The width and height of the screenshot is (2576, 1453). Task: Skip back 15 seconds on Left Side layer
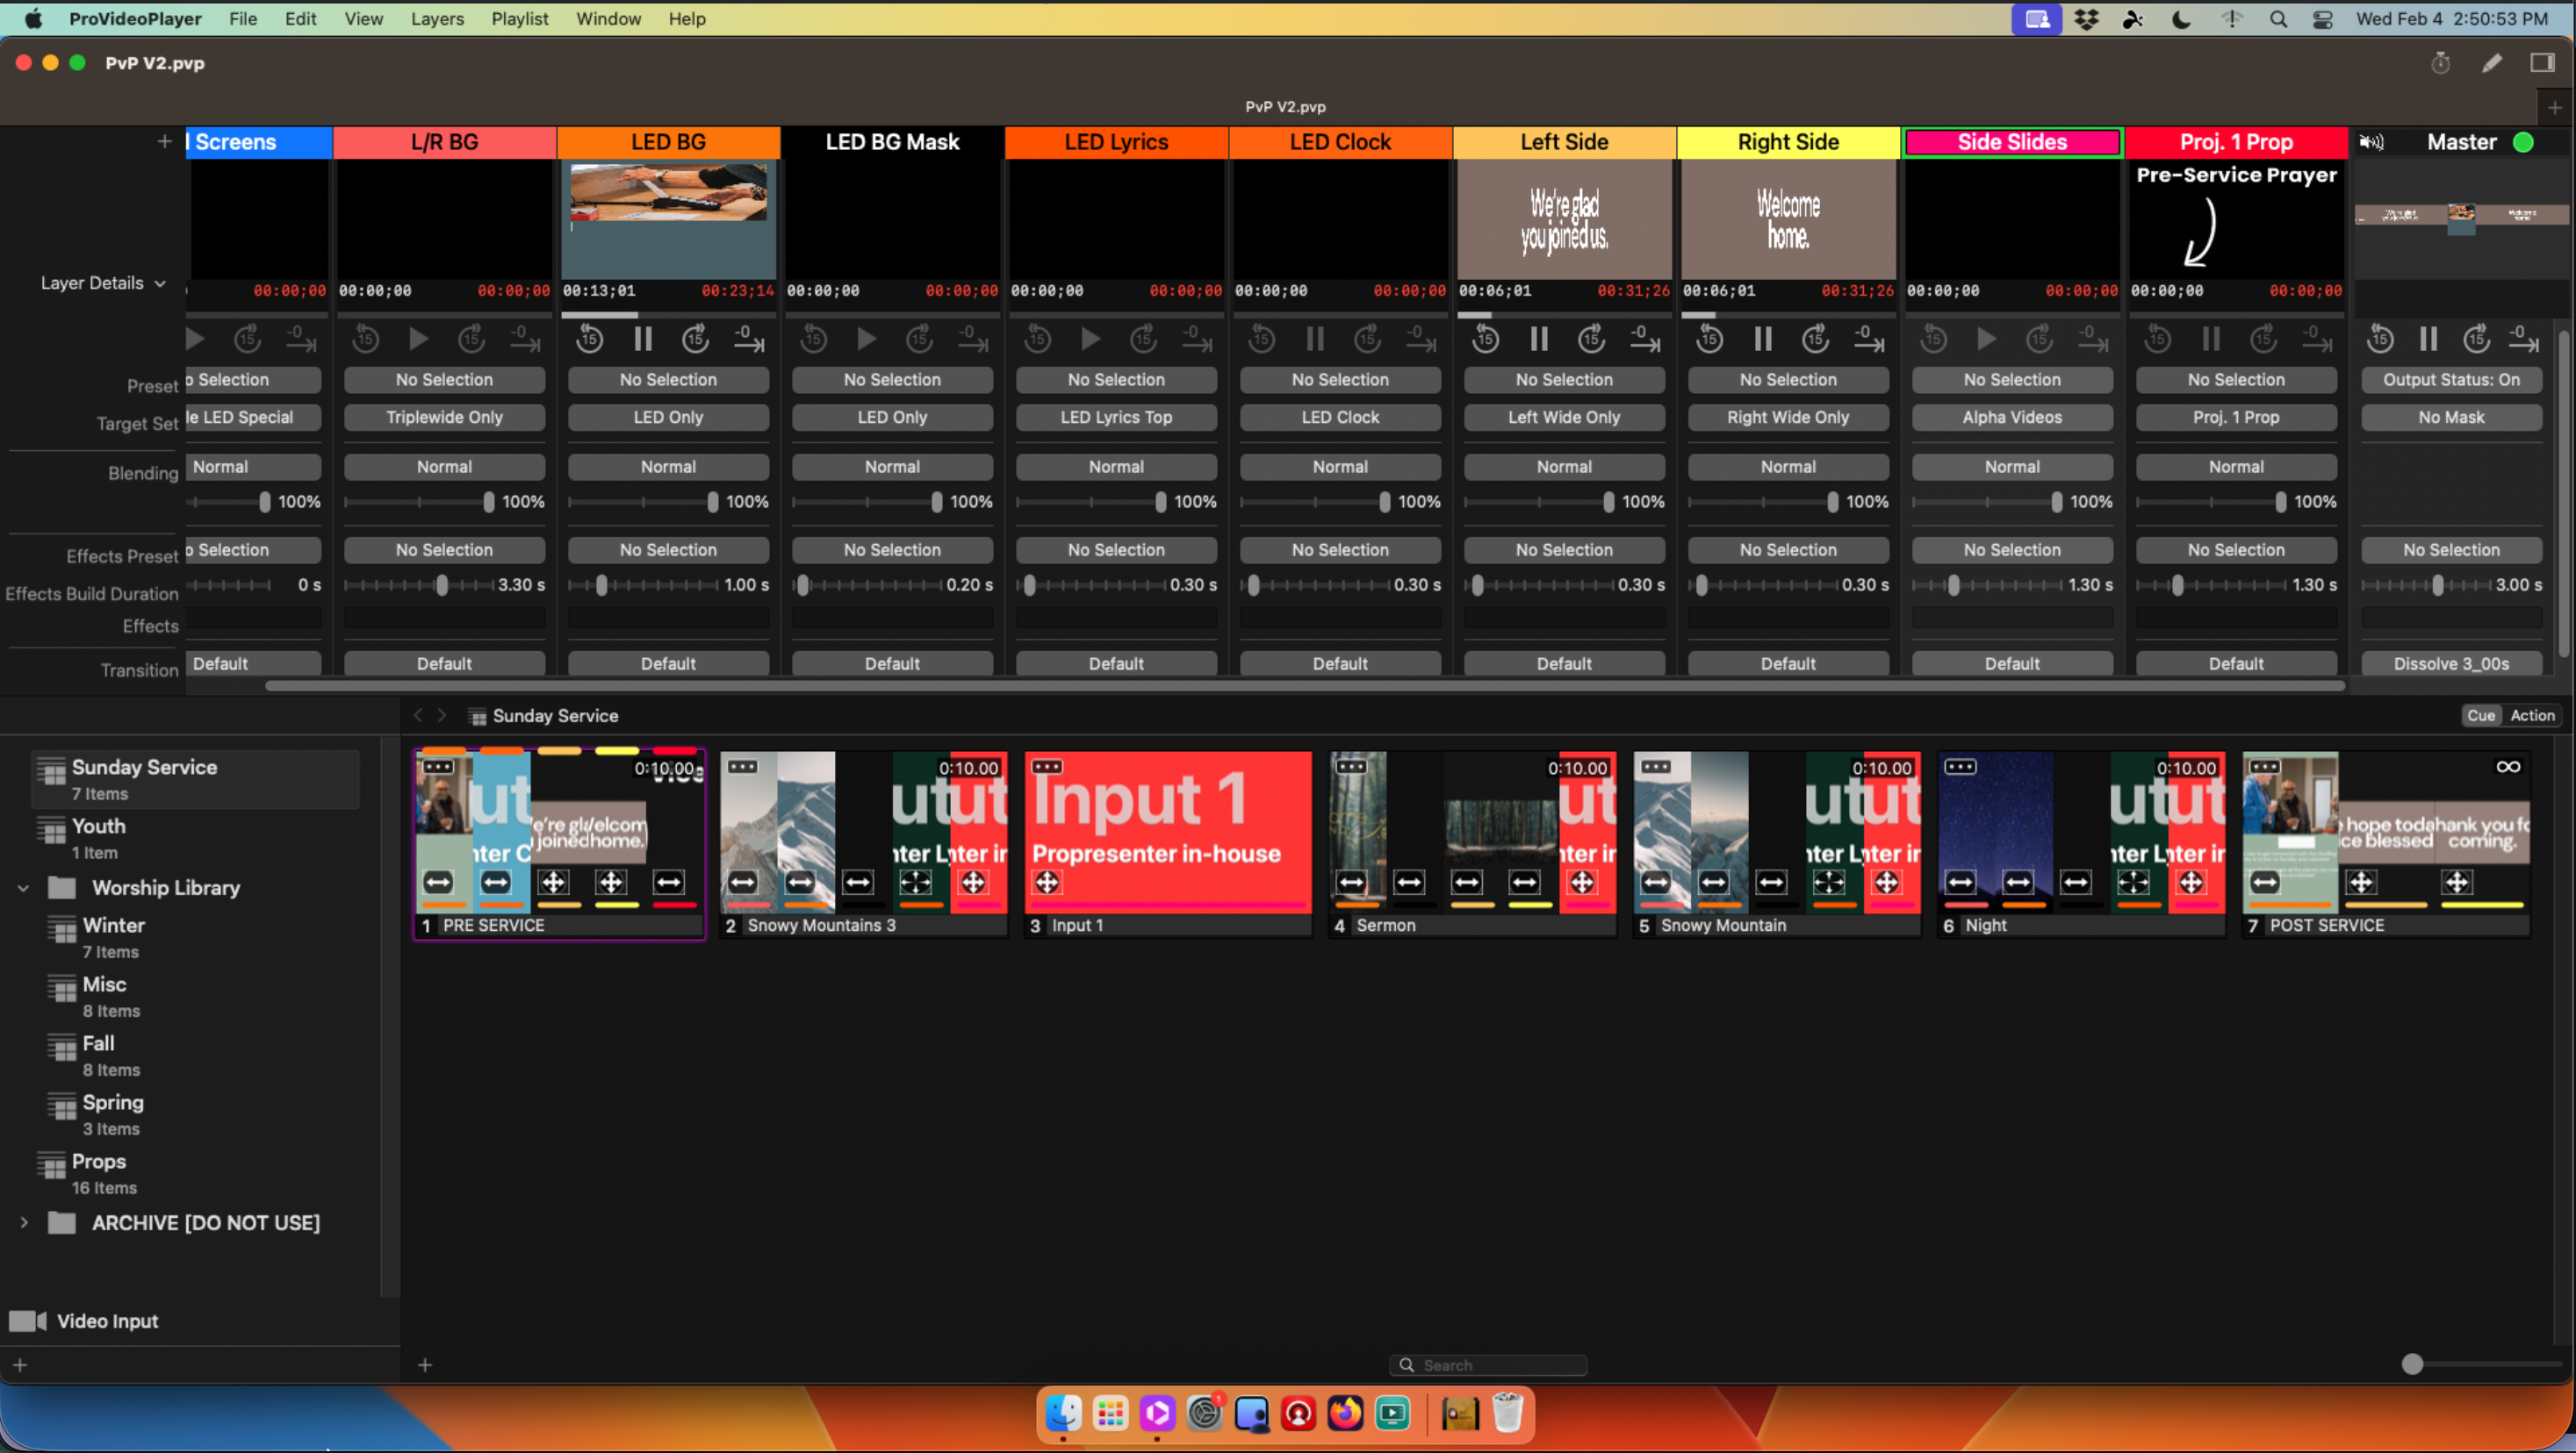(1486, 340)
